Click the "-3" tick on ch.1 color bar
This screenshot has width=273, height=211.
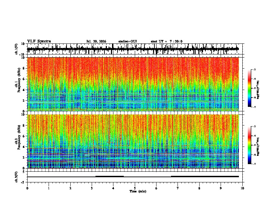click(254, 69)
